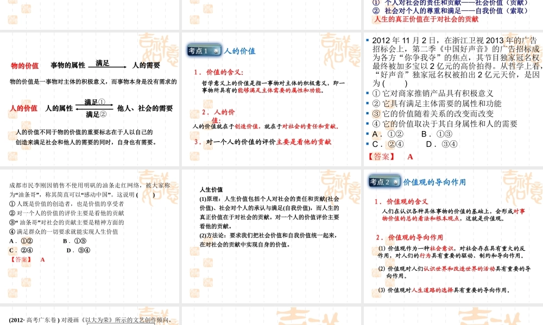Click 【答案】 A in the 油条哥 slide
The width and height of the screenshot is (543, 325).
(x=27, y=259)
